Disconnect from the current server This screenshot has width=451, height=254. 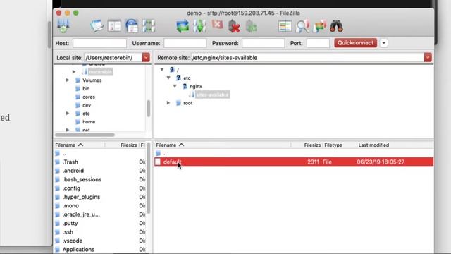point(234,26)
